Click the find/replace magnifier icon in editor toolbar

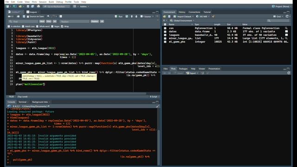[48, 17]
